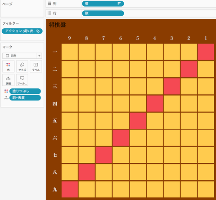
Task: Click the sort icon on the 横 pill
Action: click(x=119, y=4)
